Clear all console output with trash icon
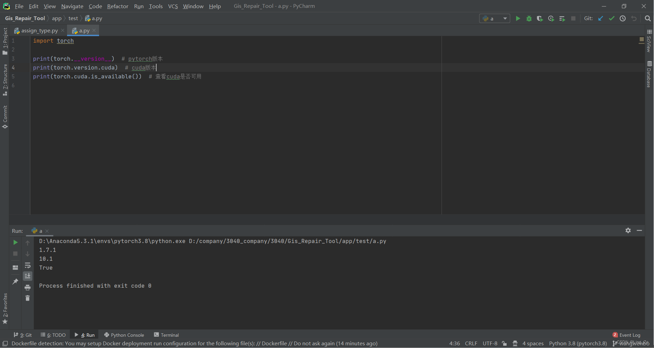 point(28,298)
